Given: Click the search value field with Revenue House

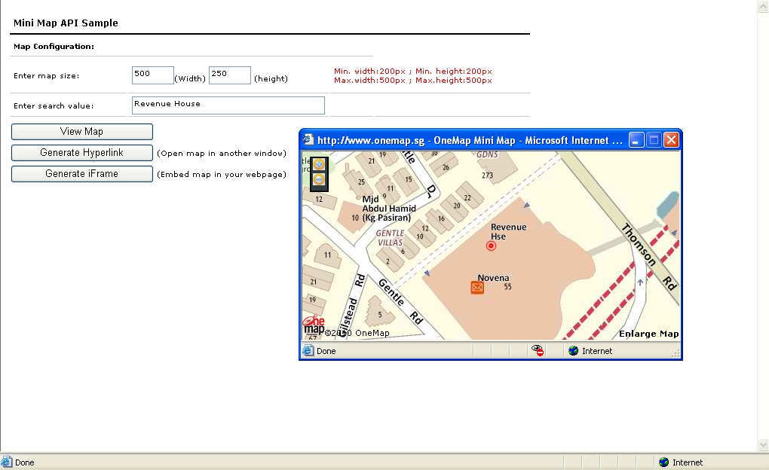Looking at the screenshot, I should pos(228,105).
